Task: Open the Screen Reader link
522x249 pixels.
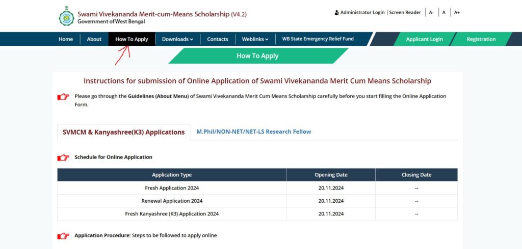Action: (x=405, y=13)
